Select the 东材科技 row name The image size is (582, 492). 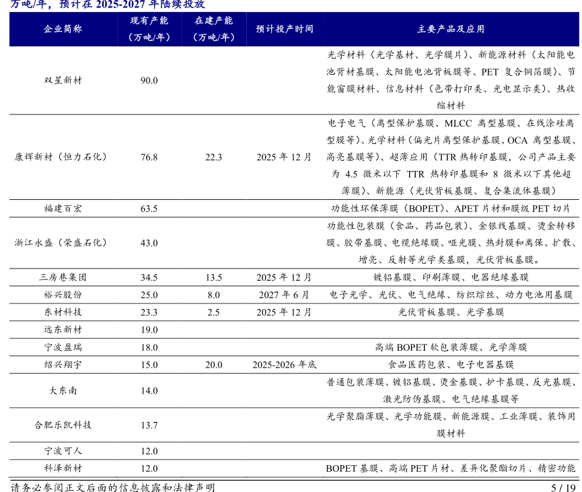63,312
